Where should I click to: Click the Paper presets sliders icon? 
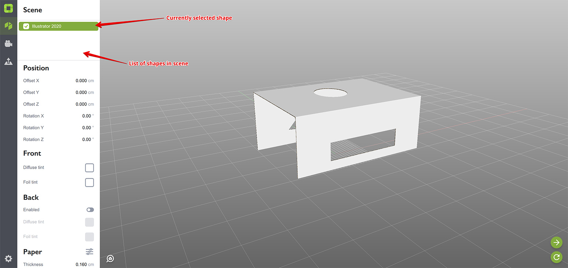[90, 252]
